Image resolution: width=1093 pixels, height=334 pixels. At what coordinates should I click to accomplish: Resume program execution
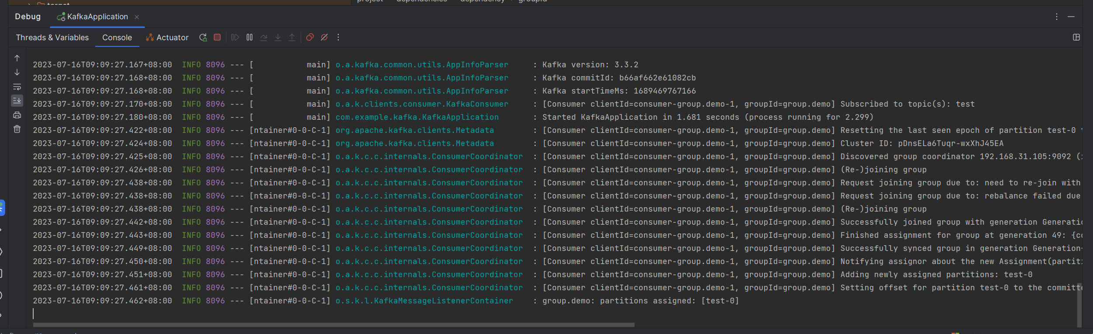click(x=235, y=37)
